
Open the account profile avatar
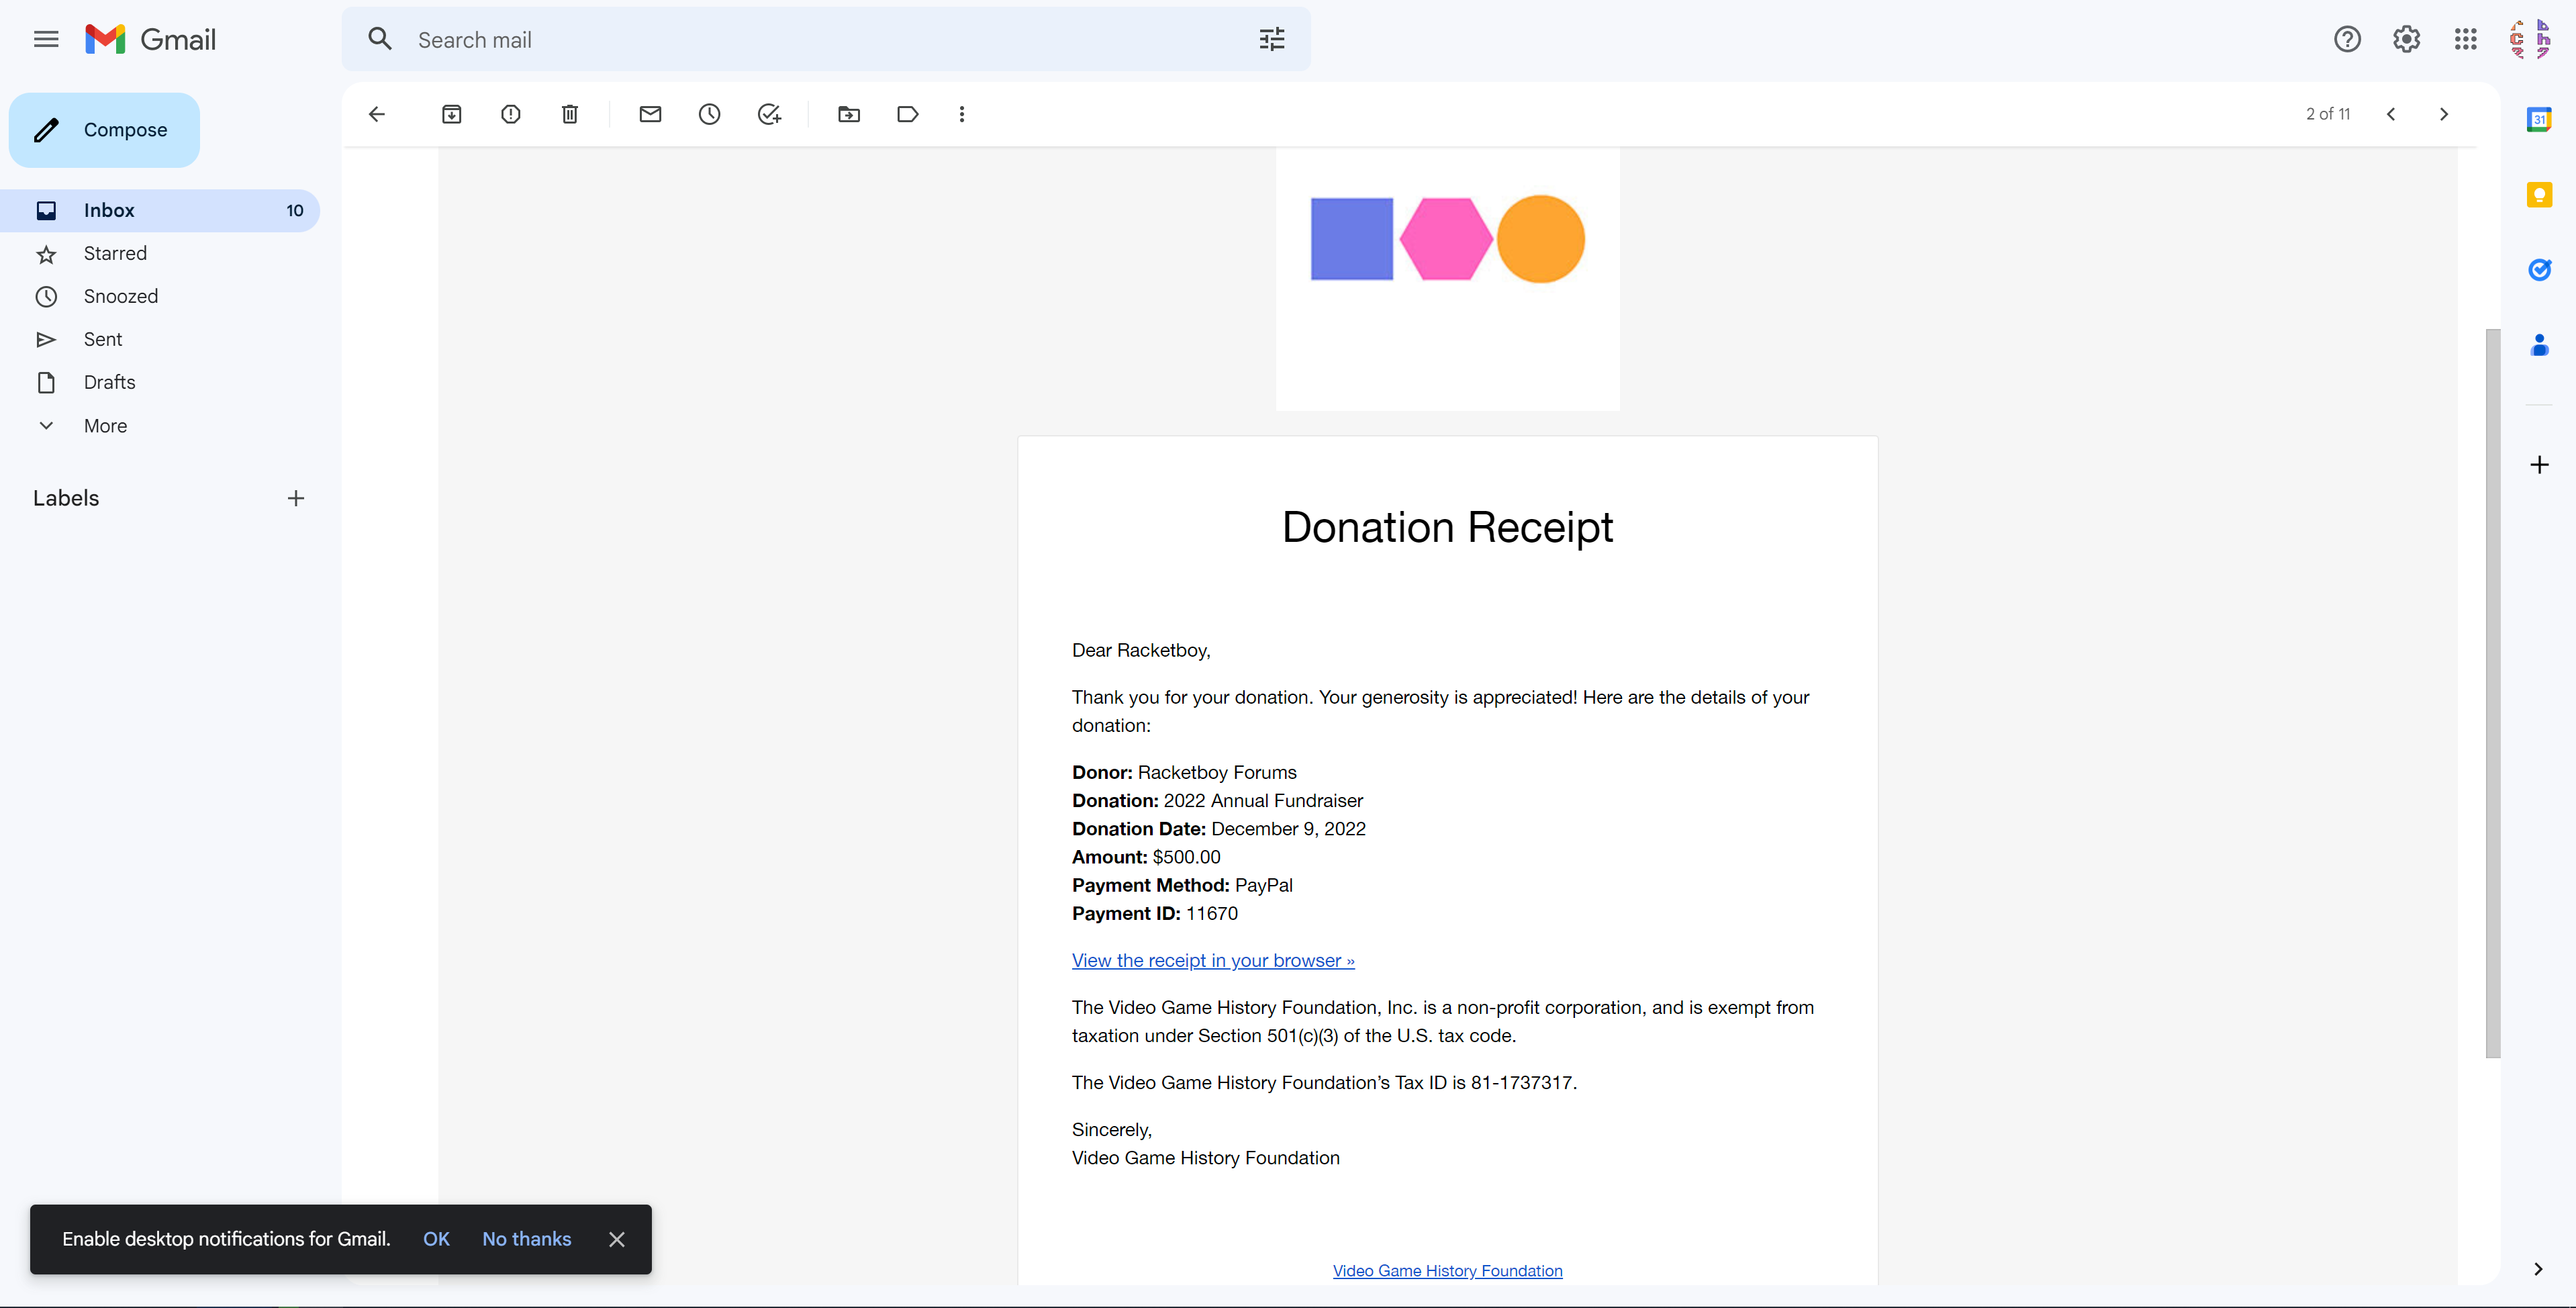pyautogui.click(x=2530, y=40)
